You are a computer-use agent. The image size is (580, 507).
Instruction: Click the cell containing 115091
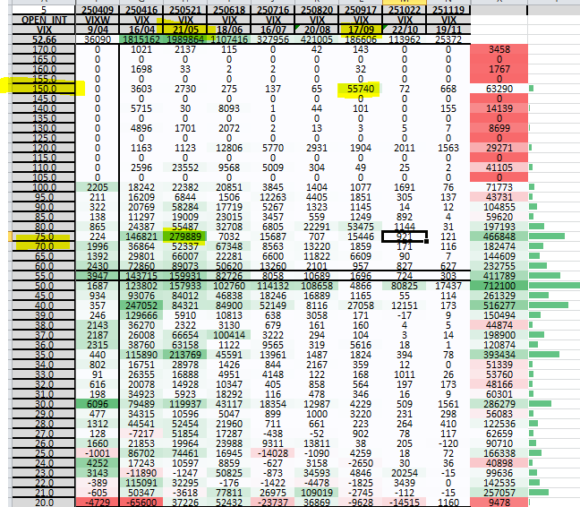tap(141, 483)
